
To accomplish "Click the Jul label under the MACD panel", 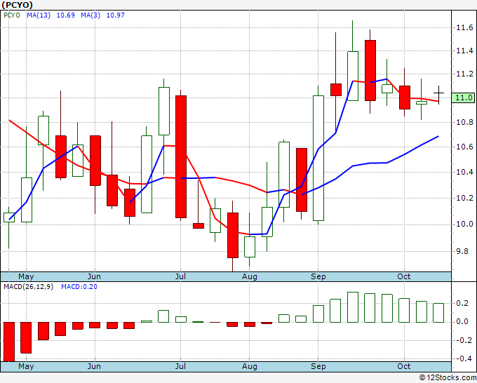I will [180, 366].
